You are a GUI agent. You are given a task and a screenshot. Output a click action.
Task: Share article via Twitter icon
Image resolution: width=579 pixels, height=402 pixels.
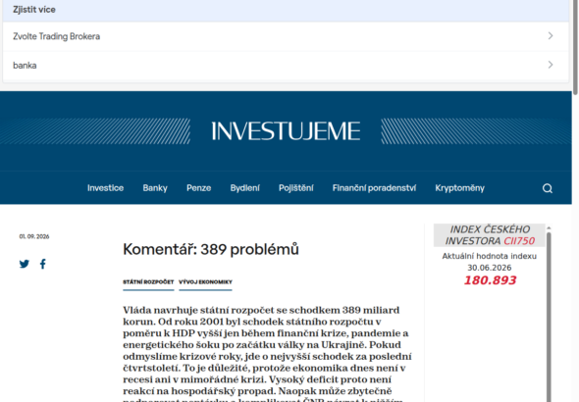[x=25, y=264]
